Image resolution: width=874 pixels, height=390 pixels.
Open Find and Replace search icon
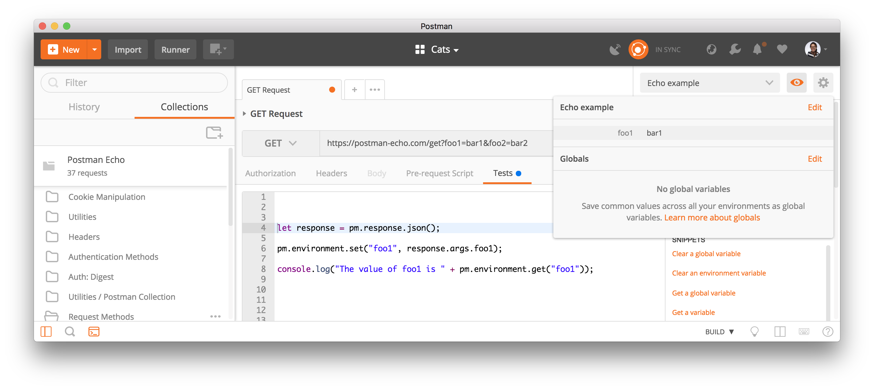tap(70, 332)
